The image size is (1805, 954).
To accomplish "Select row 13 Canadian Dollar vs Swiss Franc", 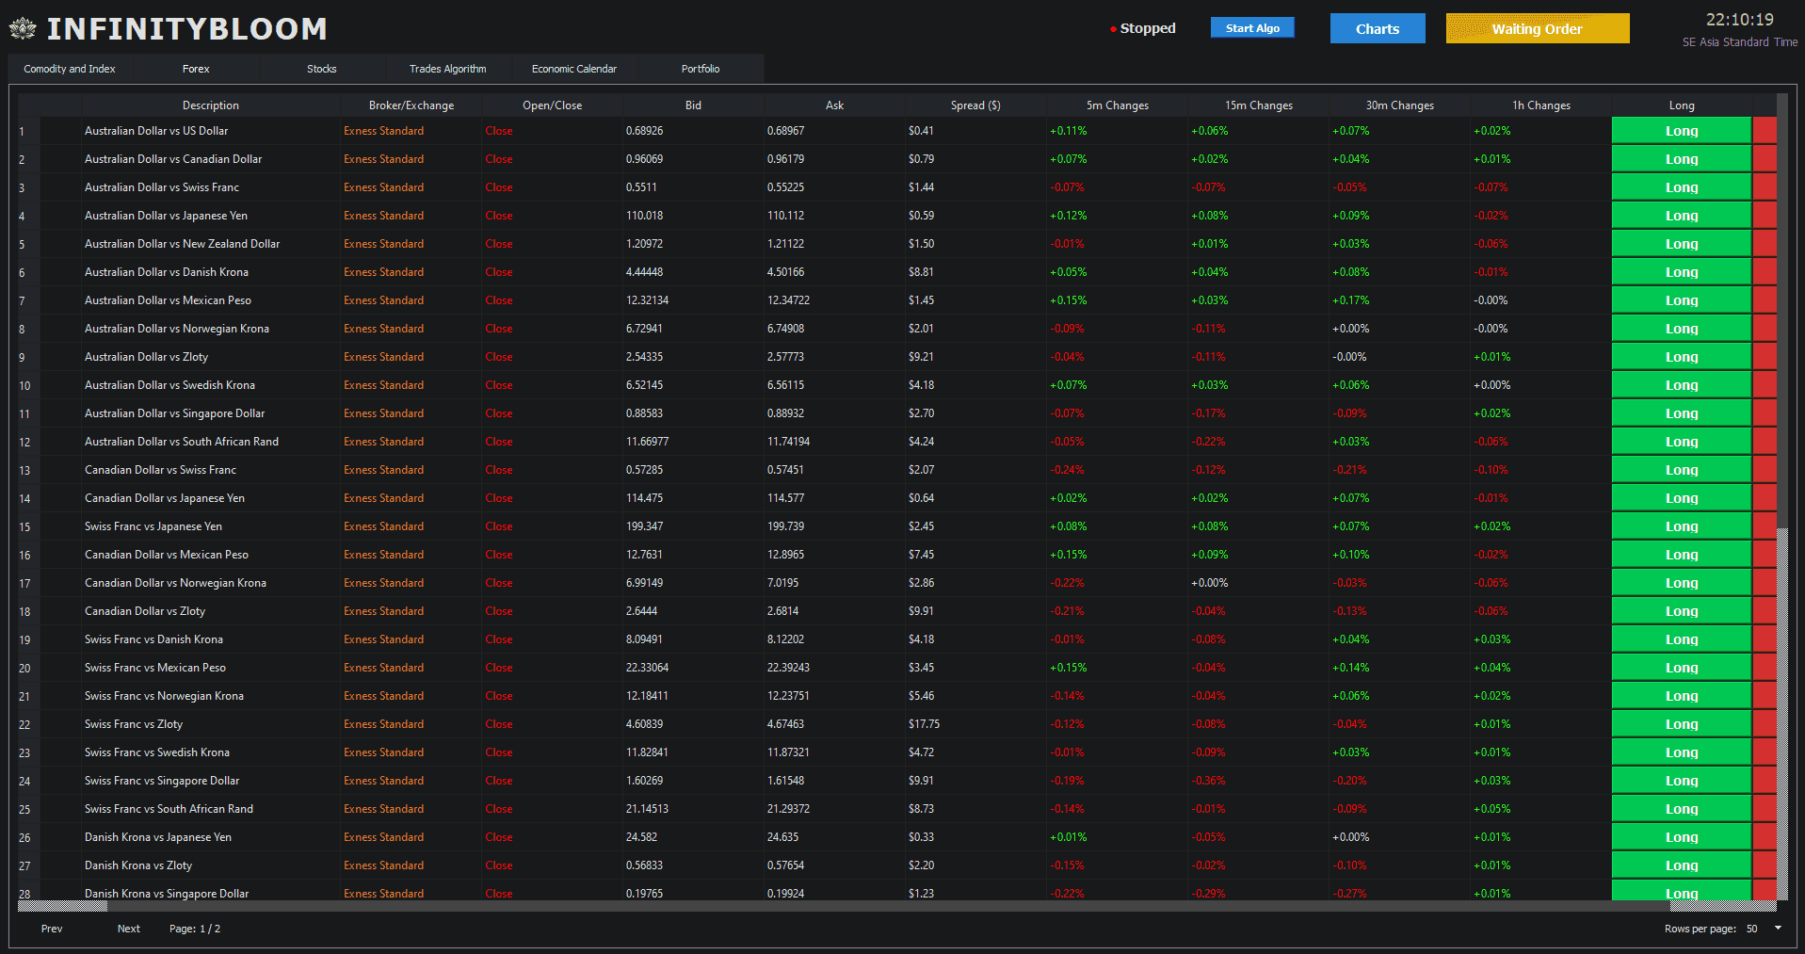I will 160,470.
